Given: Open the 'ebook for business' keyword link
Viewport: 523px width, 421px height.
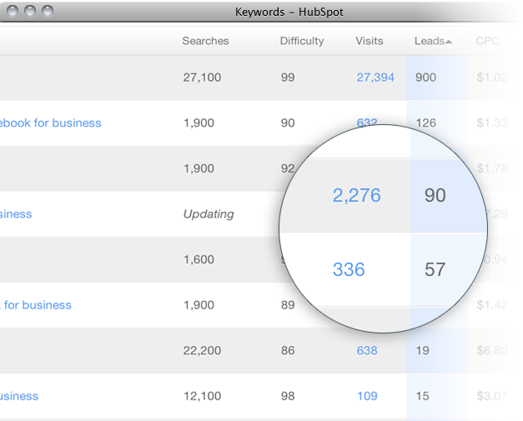Looking at the screenshot, I should tap(50, 123).
